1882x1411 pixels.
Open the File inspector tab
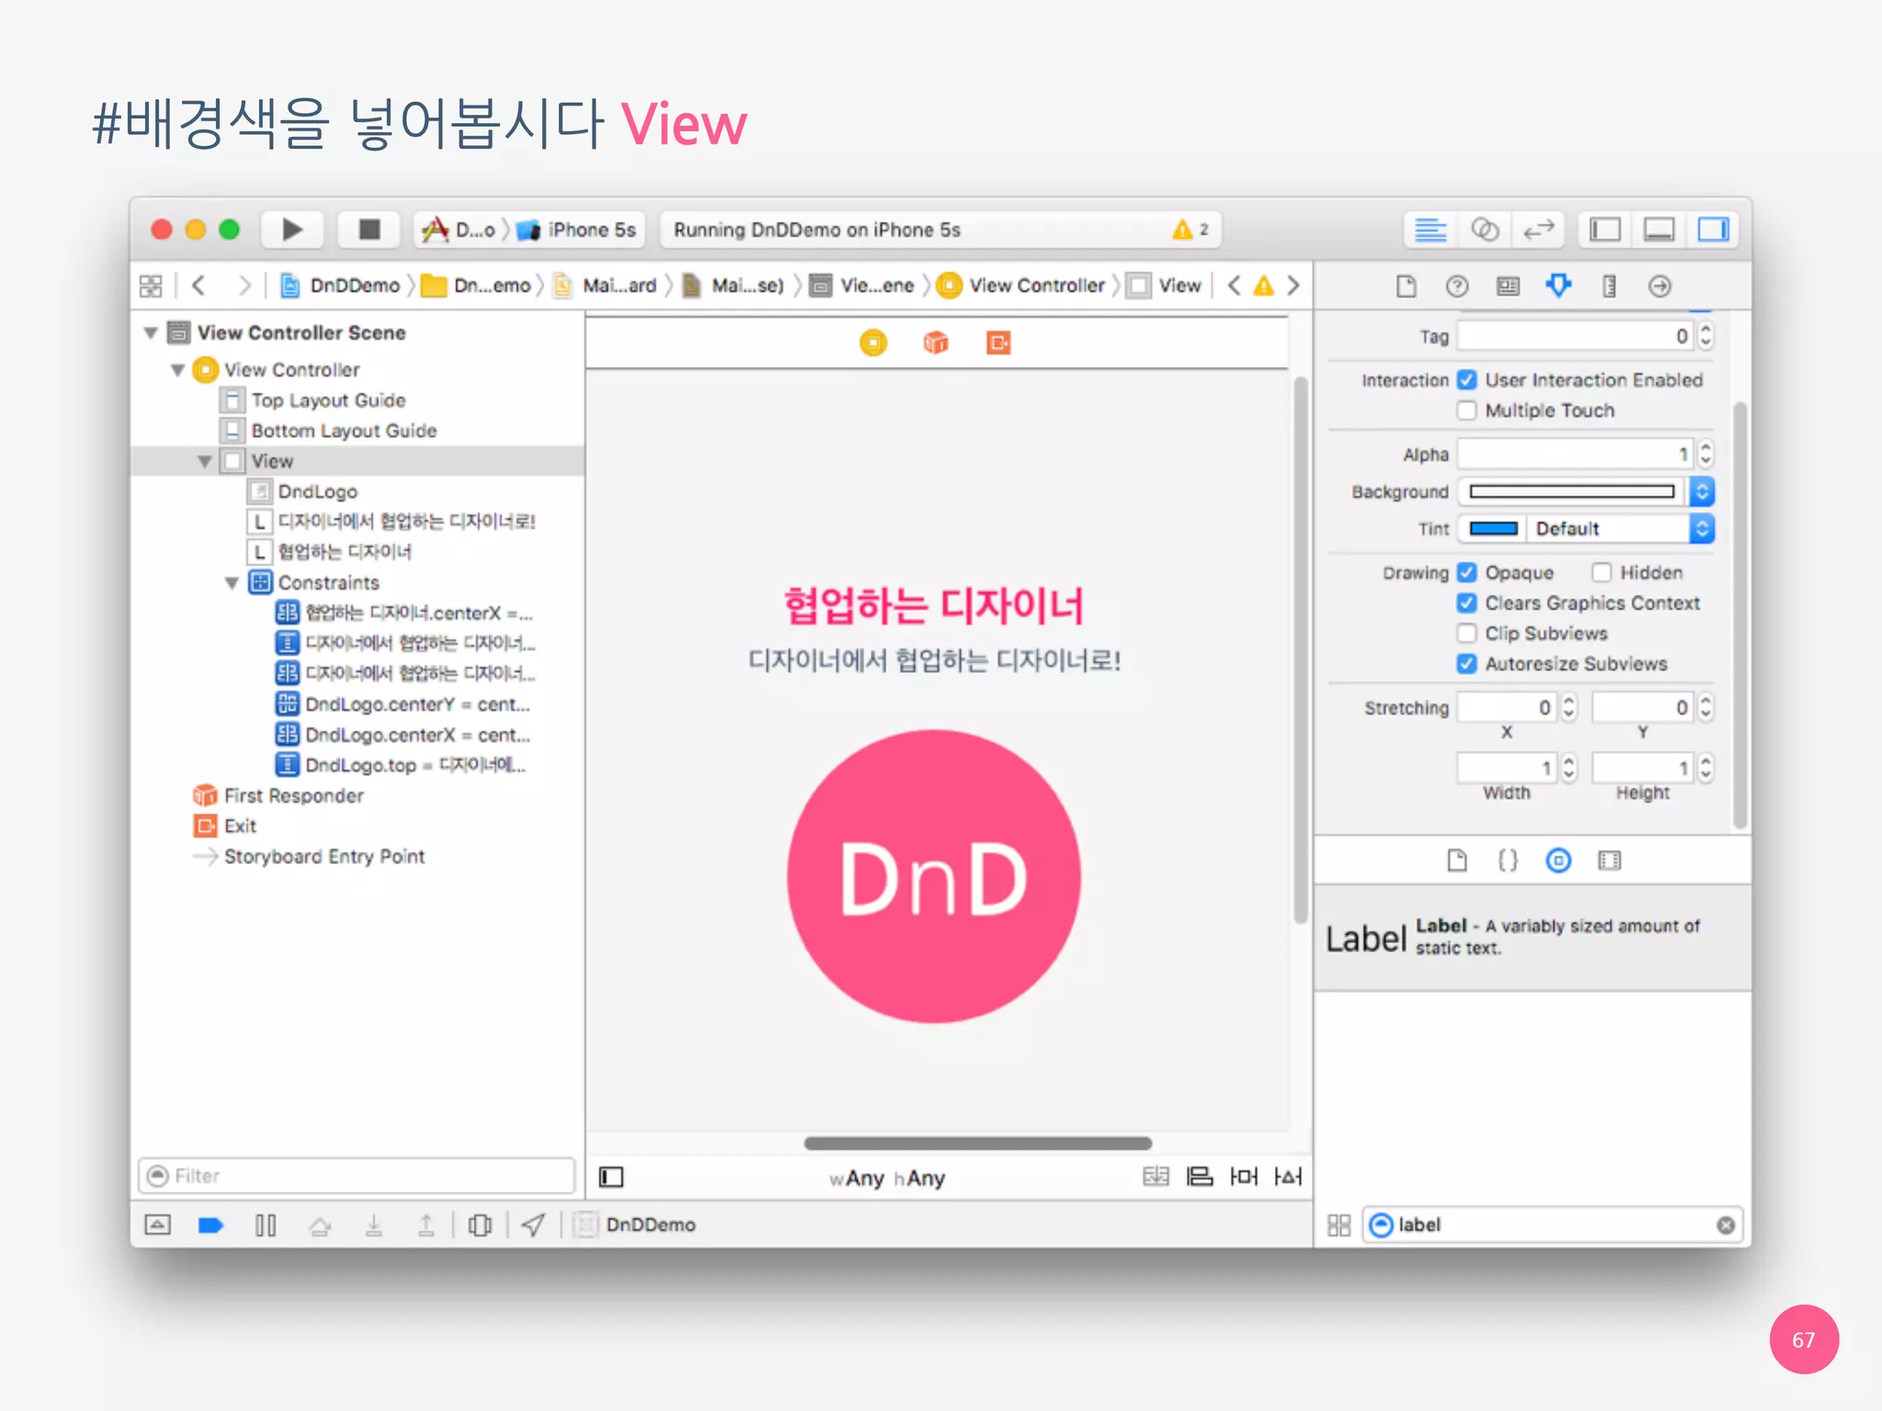[x=1406, y=287]
